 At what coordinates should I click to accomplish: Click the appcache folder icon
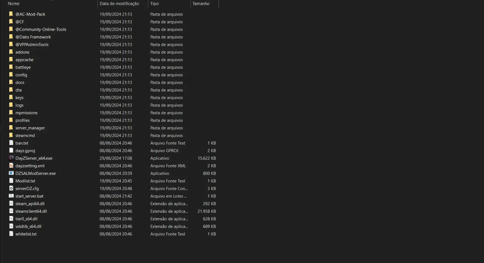point(11,60)
